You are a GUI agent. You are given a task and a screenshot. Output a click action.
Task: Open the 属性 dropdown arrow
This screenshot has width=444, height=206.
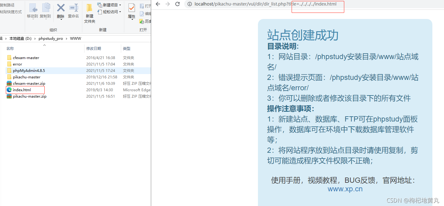(132, 20)
